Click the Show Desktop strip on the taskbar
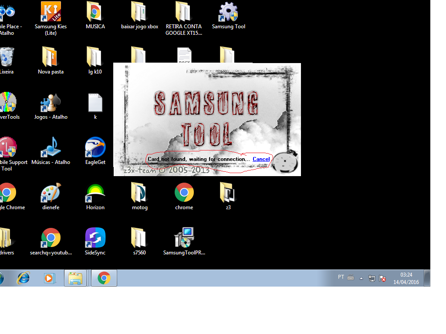 click(x=427, y=278)
